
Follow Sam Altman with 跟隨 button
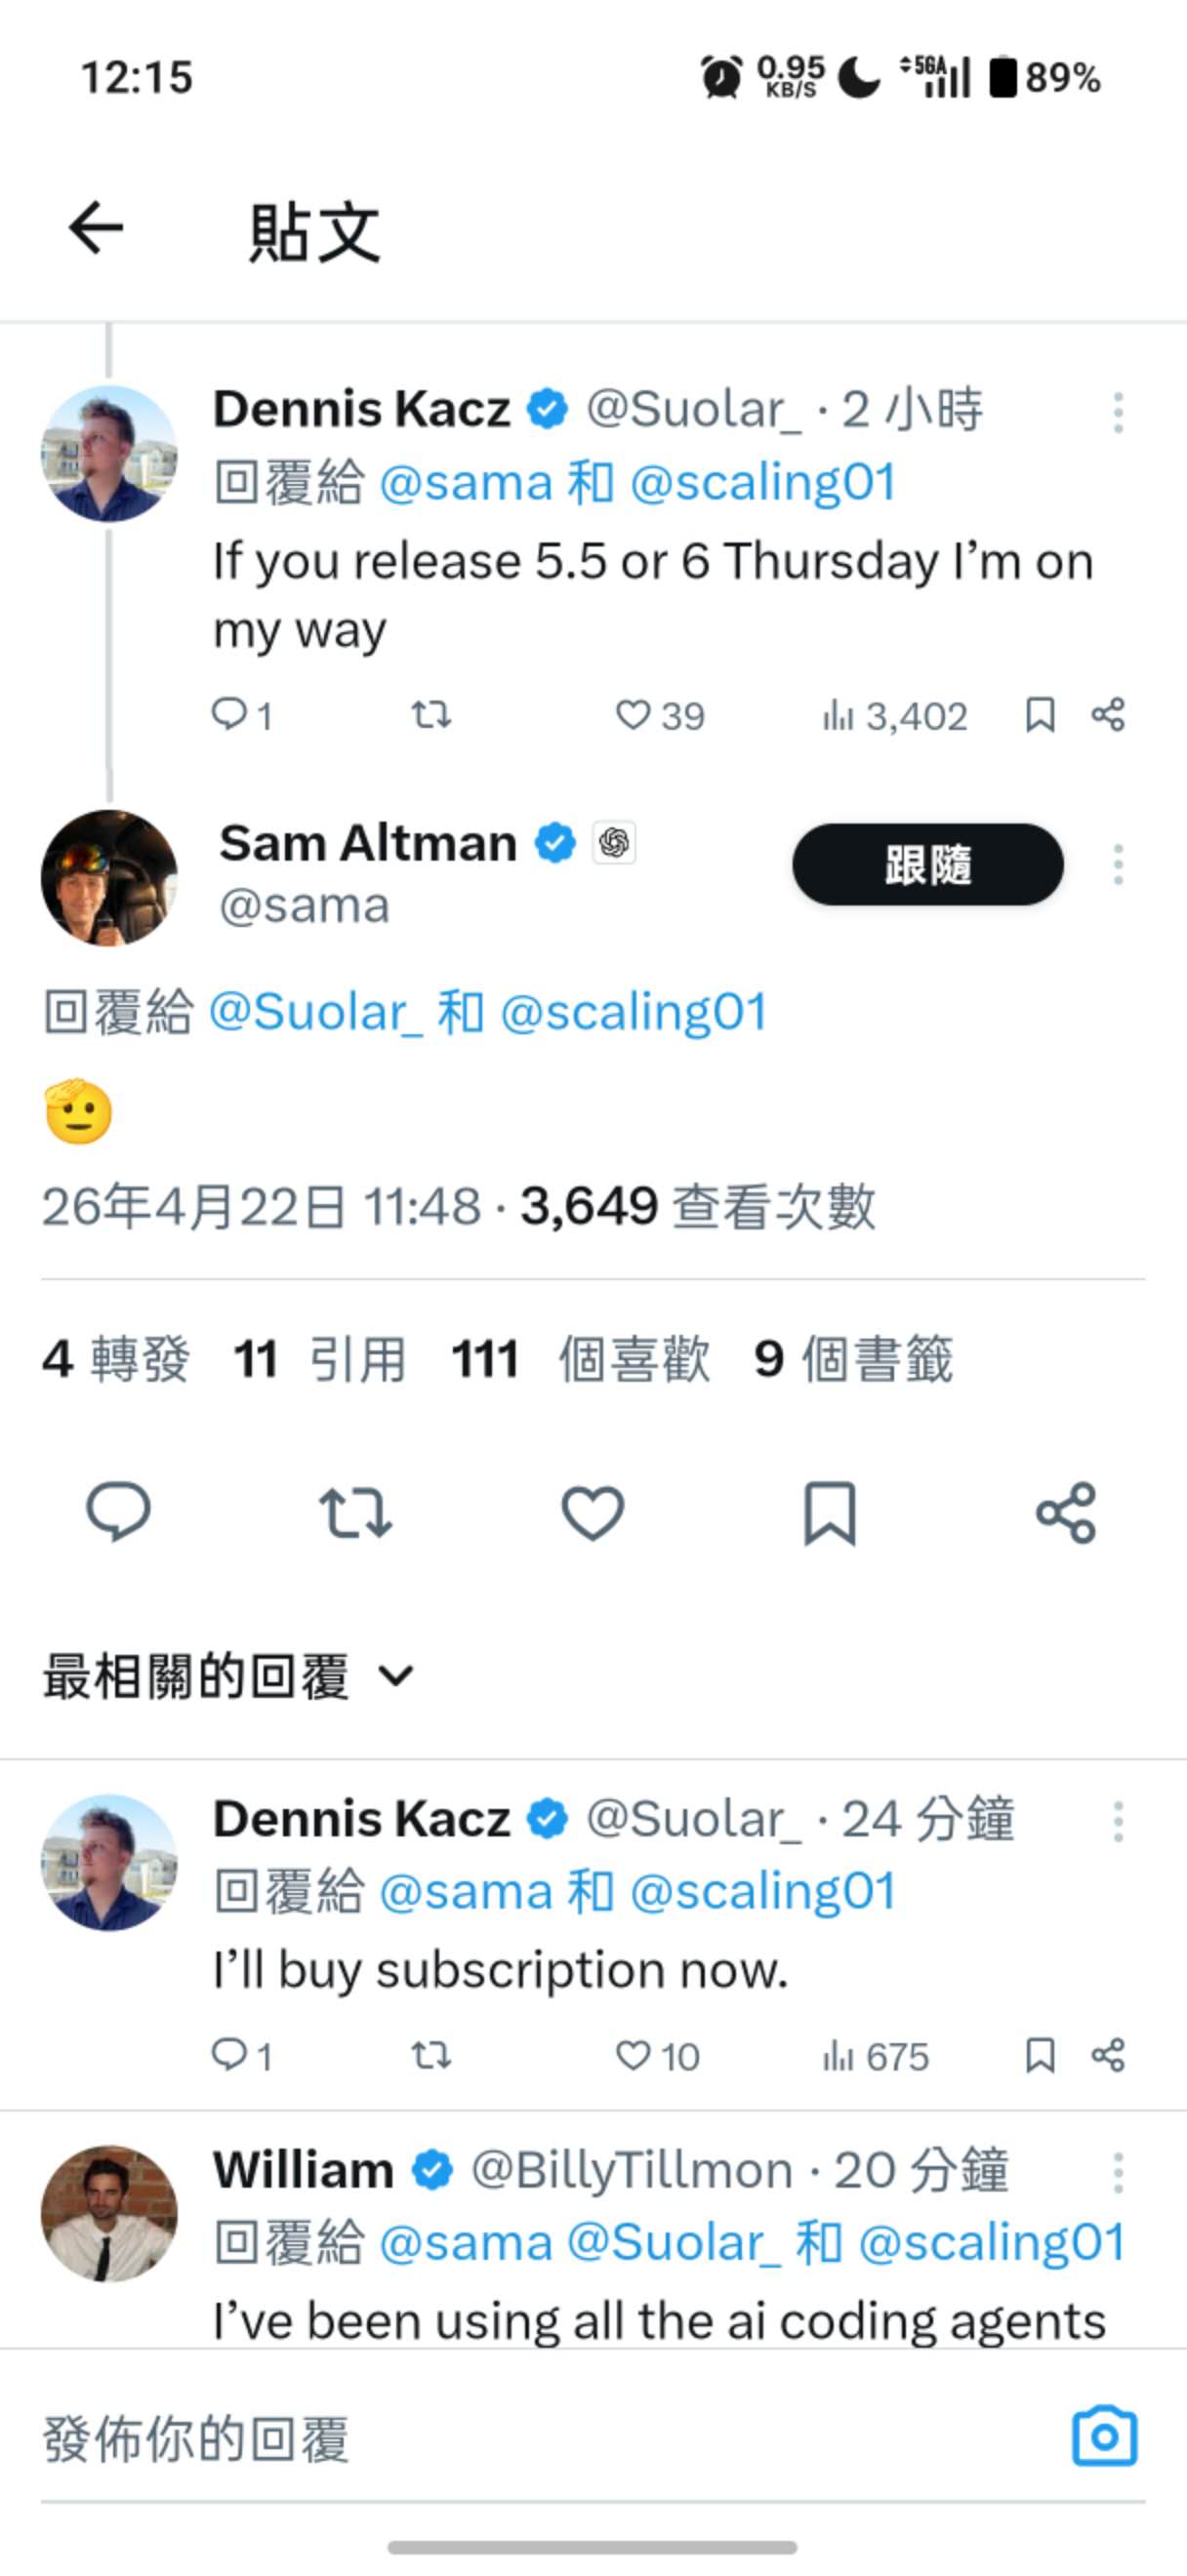[927, 864]
